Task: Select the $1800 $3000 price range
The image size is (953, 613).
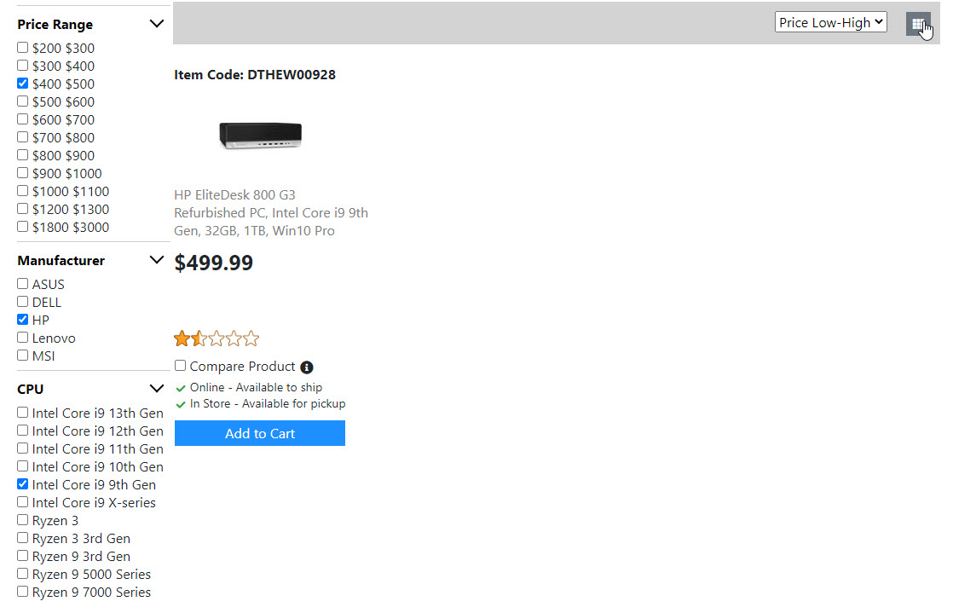Action: [x=23, y=227]
